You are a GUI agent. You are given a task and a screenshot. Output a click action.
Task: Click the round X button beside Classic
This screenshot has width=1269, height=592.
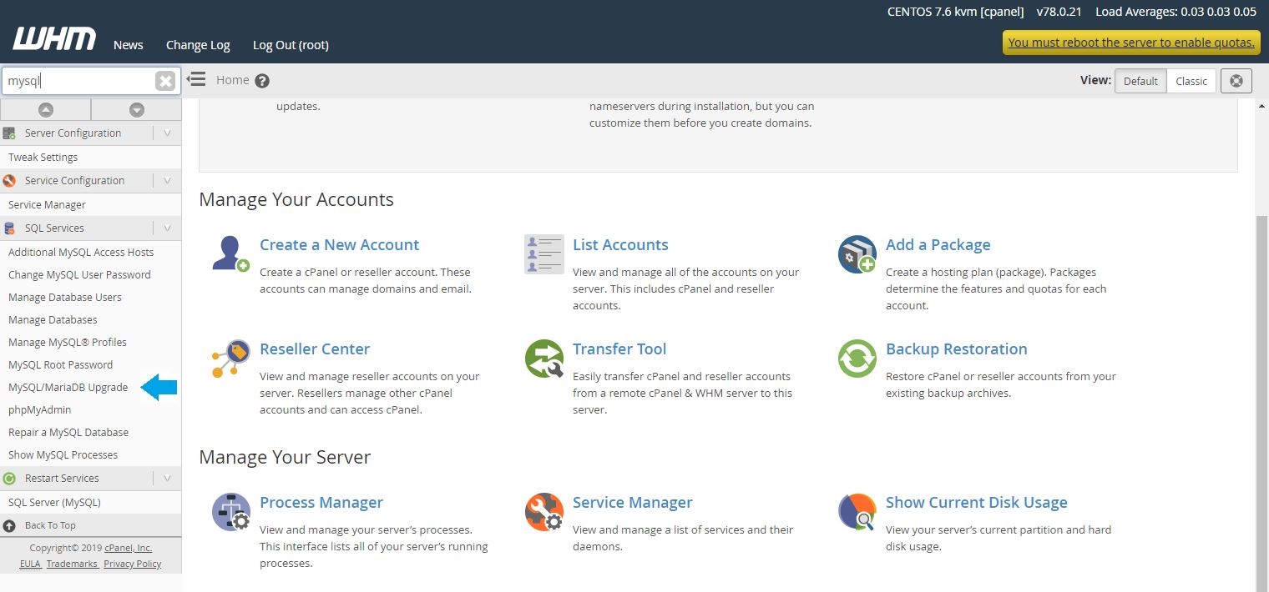1236,81
